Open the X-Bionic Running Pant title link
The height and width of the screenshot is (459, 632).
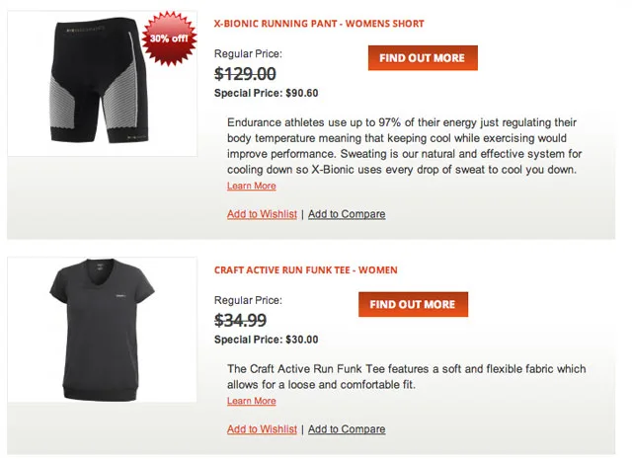click(319, 24)
